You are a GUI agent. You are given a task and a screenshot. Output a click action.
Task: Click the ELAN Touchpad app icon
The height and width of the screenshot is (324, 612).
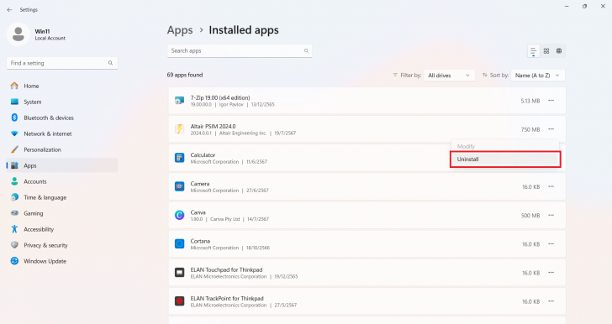tap(180, 273)
